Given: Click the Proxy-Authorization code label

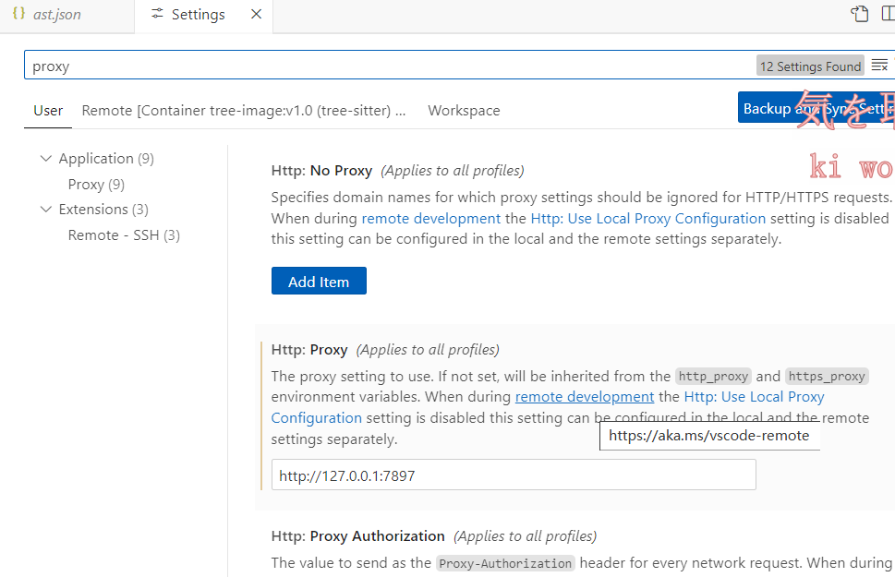Looking at the screenshot, I should [x=505, y=563].
